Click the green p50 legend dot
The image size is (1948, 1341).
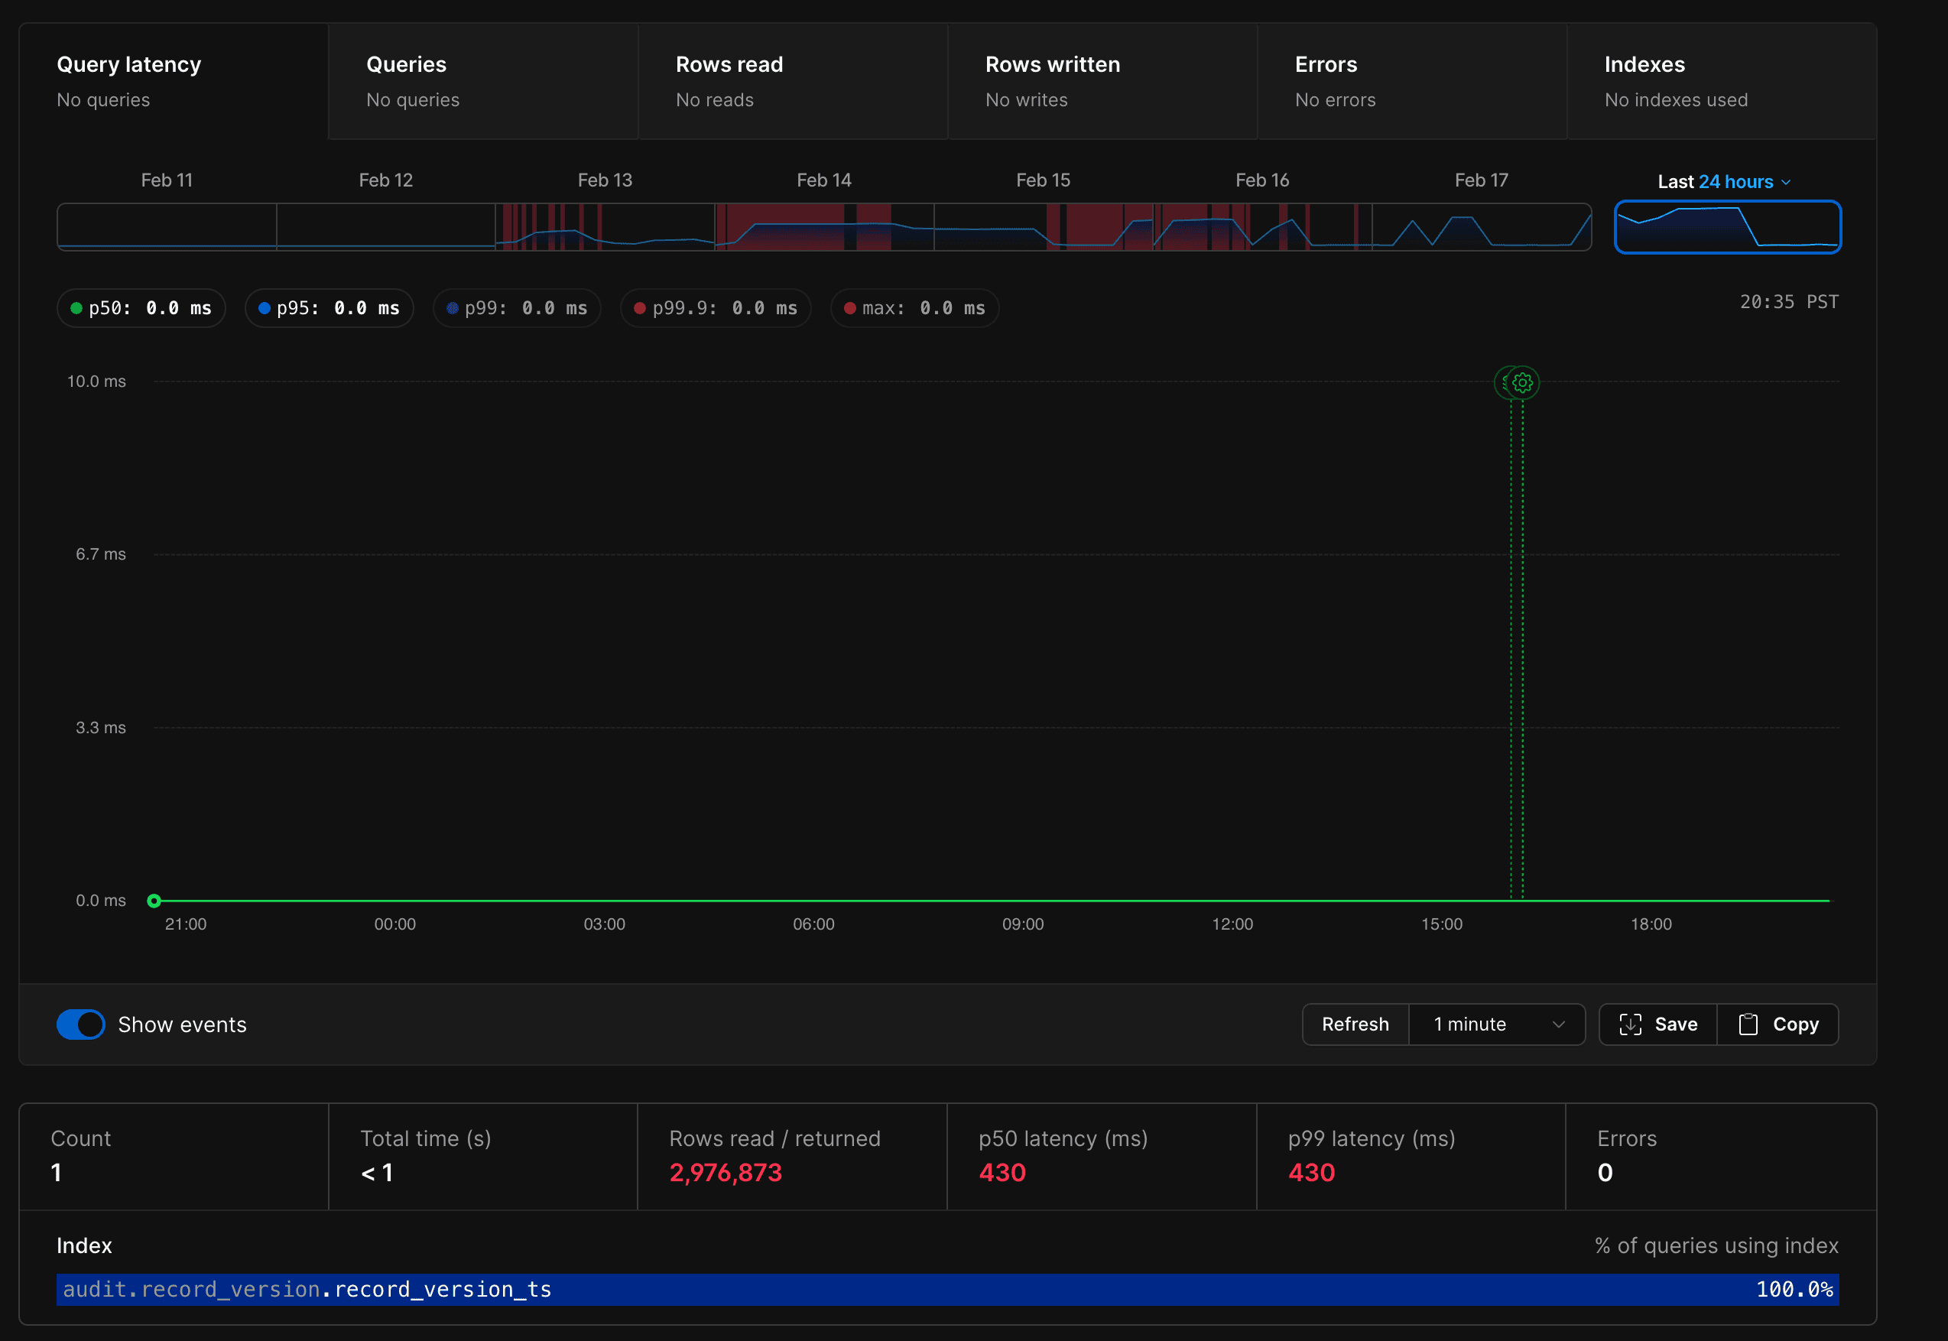(x=76, y=308)
